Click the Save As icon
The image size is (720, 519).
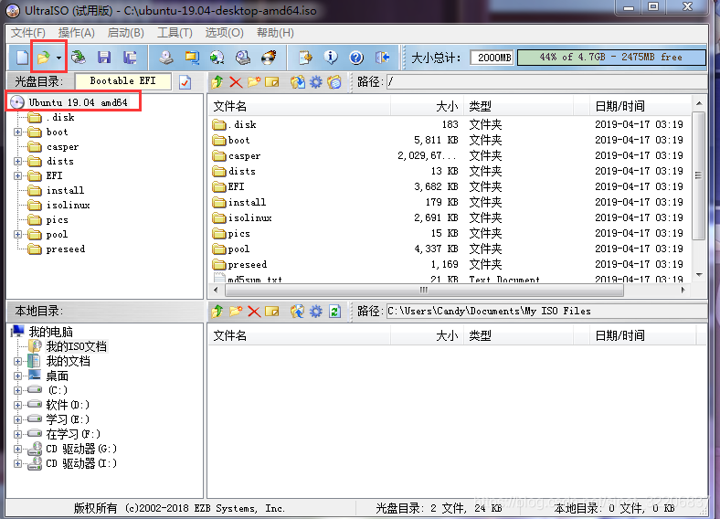click(x=130, y=58)
